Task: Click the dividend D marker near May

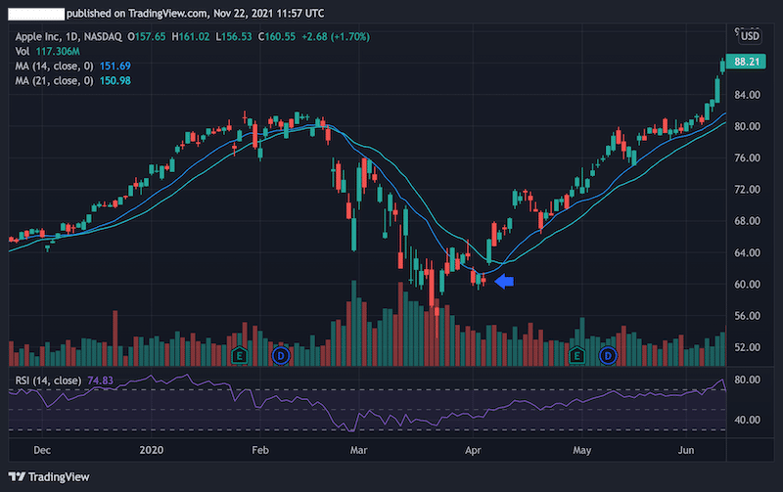Action: (608, 355)
